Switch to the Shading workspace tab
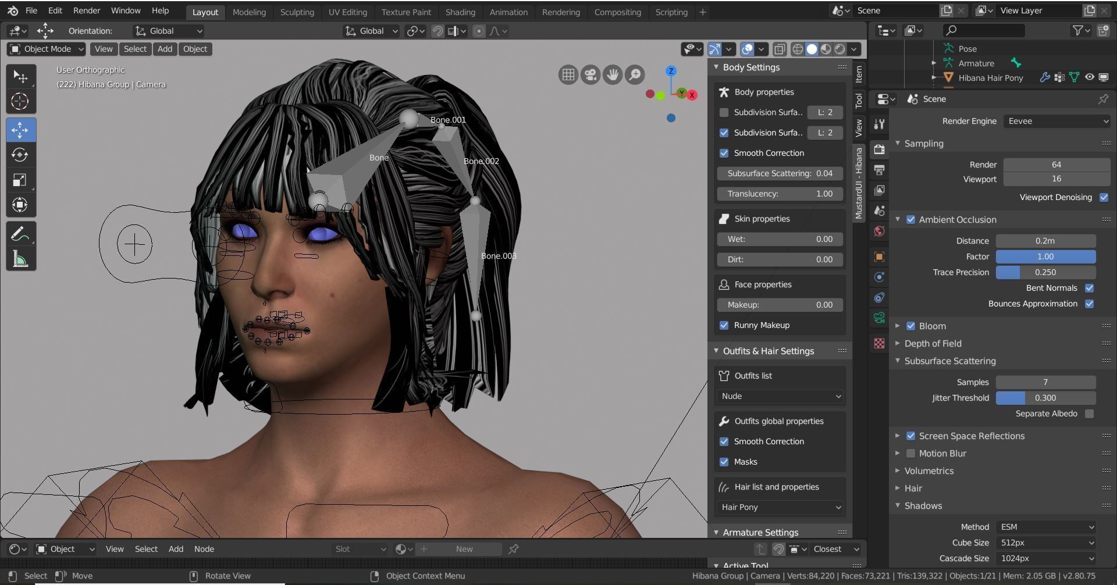The image size is (1117, 585). (460, 12)
